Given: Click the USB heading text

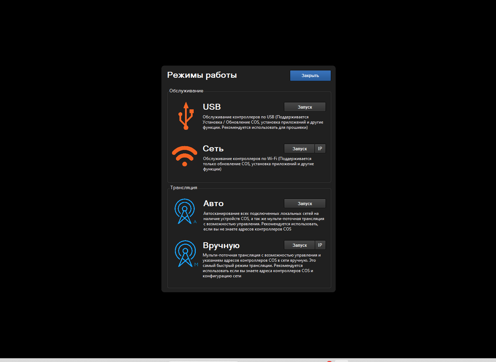Looking at the screenshot, I should (212, 107).
